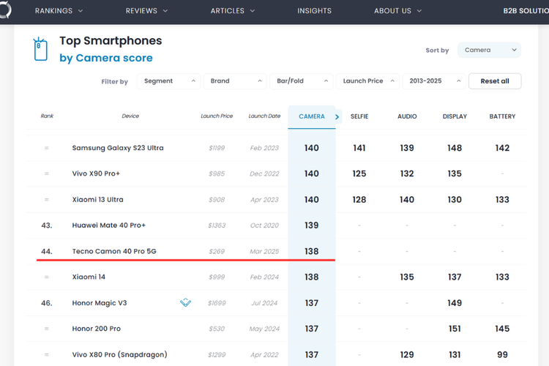Open the Samsung Galaxy S23 Ultra entry
Screen dimensions: 549x366
118,148
